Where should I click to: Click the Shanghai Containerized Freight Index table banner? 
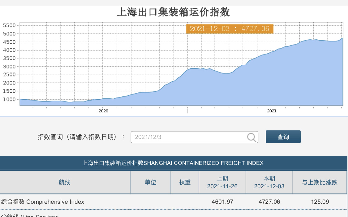pos(173,163)
